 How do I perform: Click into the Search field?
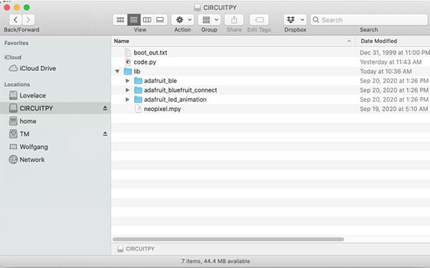click(369, 20)
